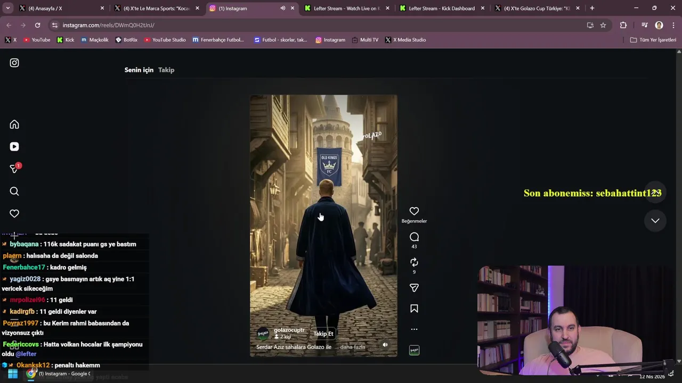
Task: Mute Instagram tab audio icon
Action: coord(282,8)
